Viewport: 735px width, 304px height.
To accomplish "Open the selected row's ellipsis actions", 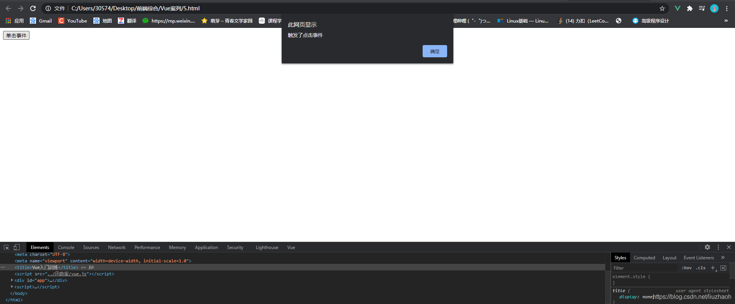I will coord(3,267).
